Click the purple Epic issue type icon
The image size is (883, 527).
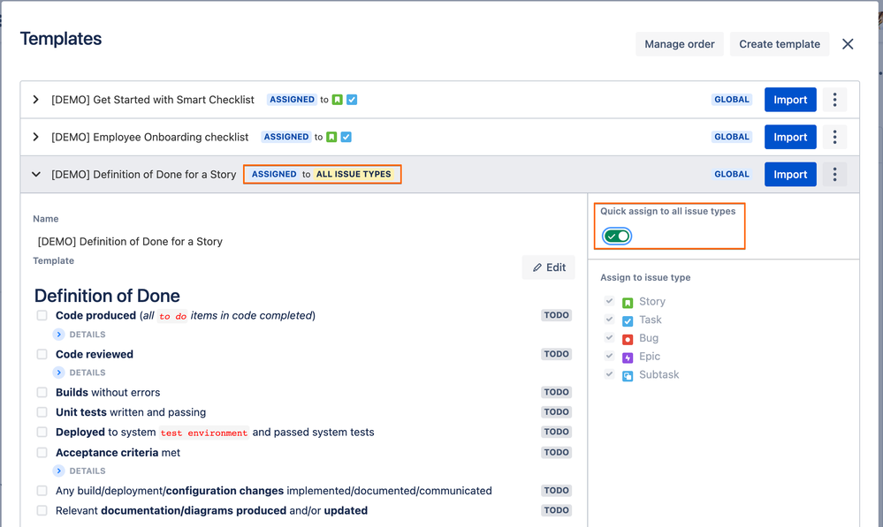[628, 358]
